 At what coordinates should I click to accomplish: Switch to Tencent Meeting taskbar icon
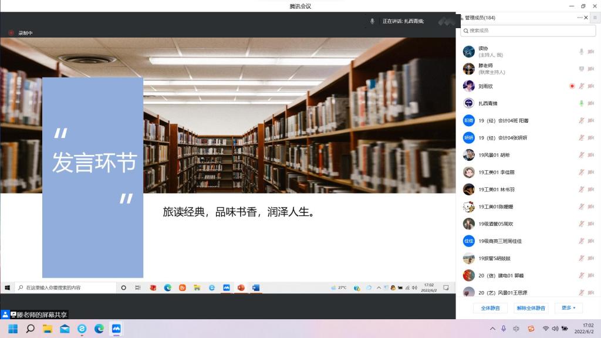coord(116,329)
